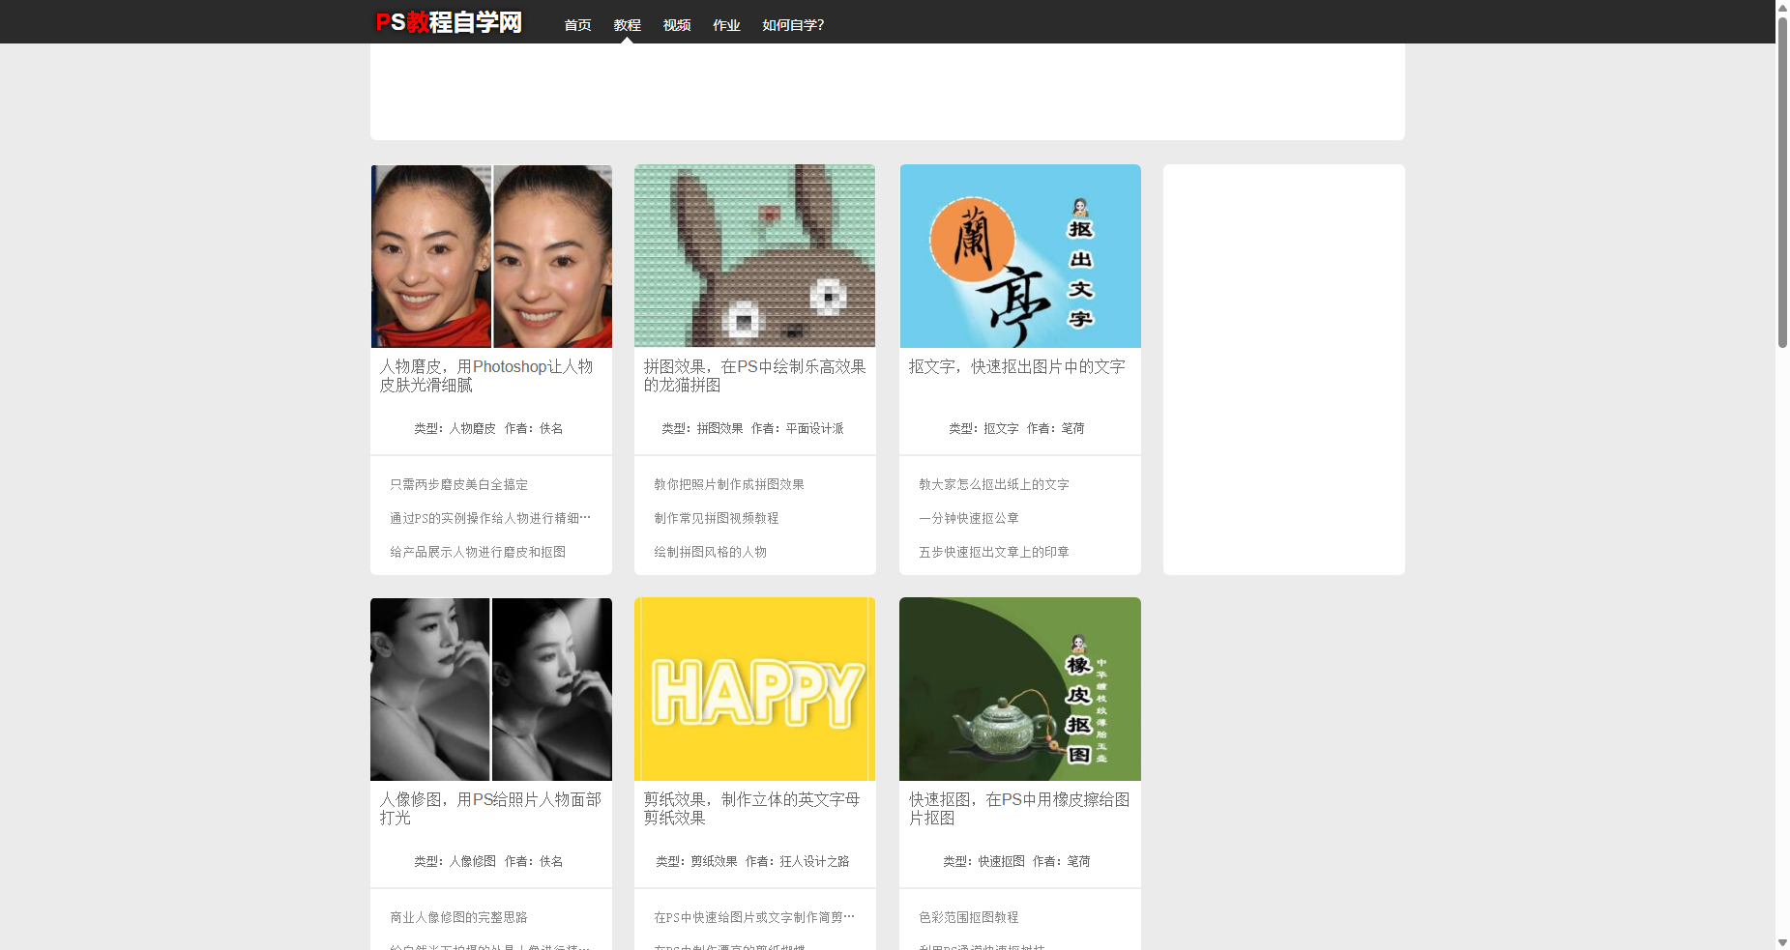Click author text 作者:狂人设计之路

798,861
